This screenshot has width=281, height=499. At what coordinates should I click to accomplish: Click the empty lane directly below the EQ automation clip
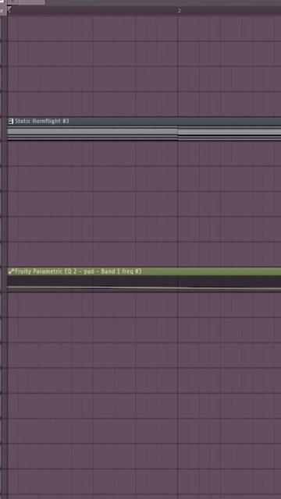[x=144, y=305]
